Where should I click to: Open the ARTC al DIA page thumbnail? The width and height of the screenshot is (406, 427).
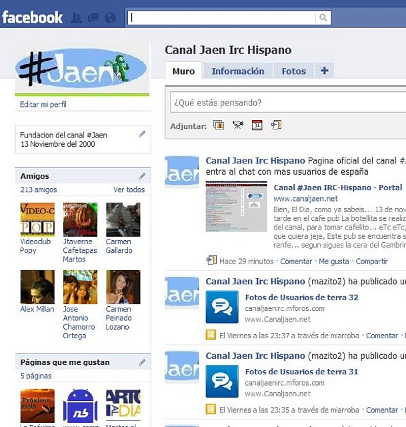pyautogui.click(x=123, y=406)
